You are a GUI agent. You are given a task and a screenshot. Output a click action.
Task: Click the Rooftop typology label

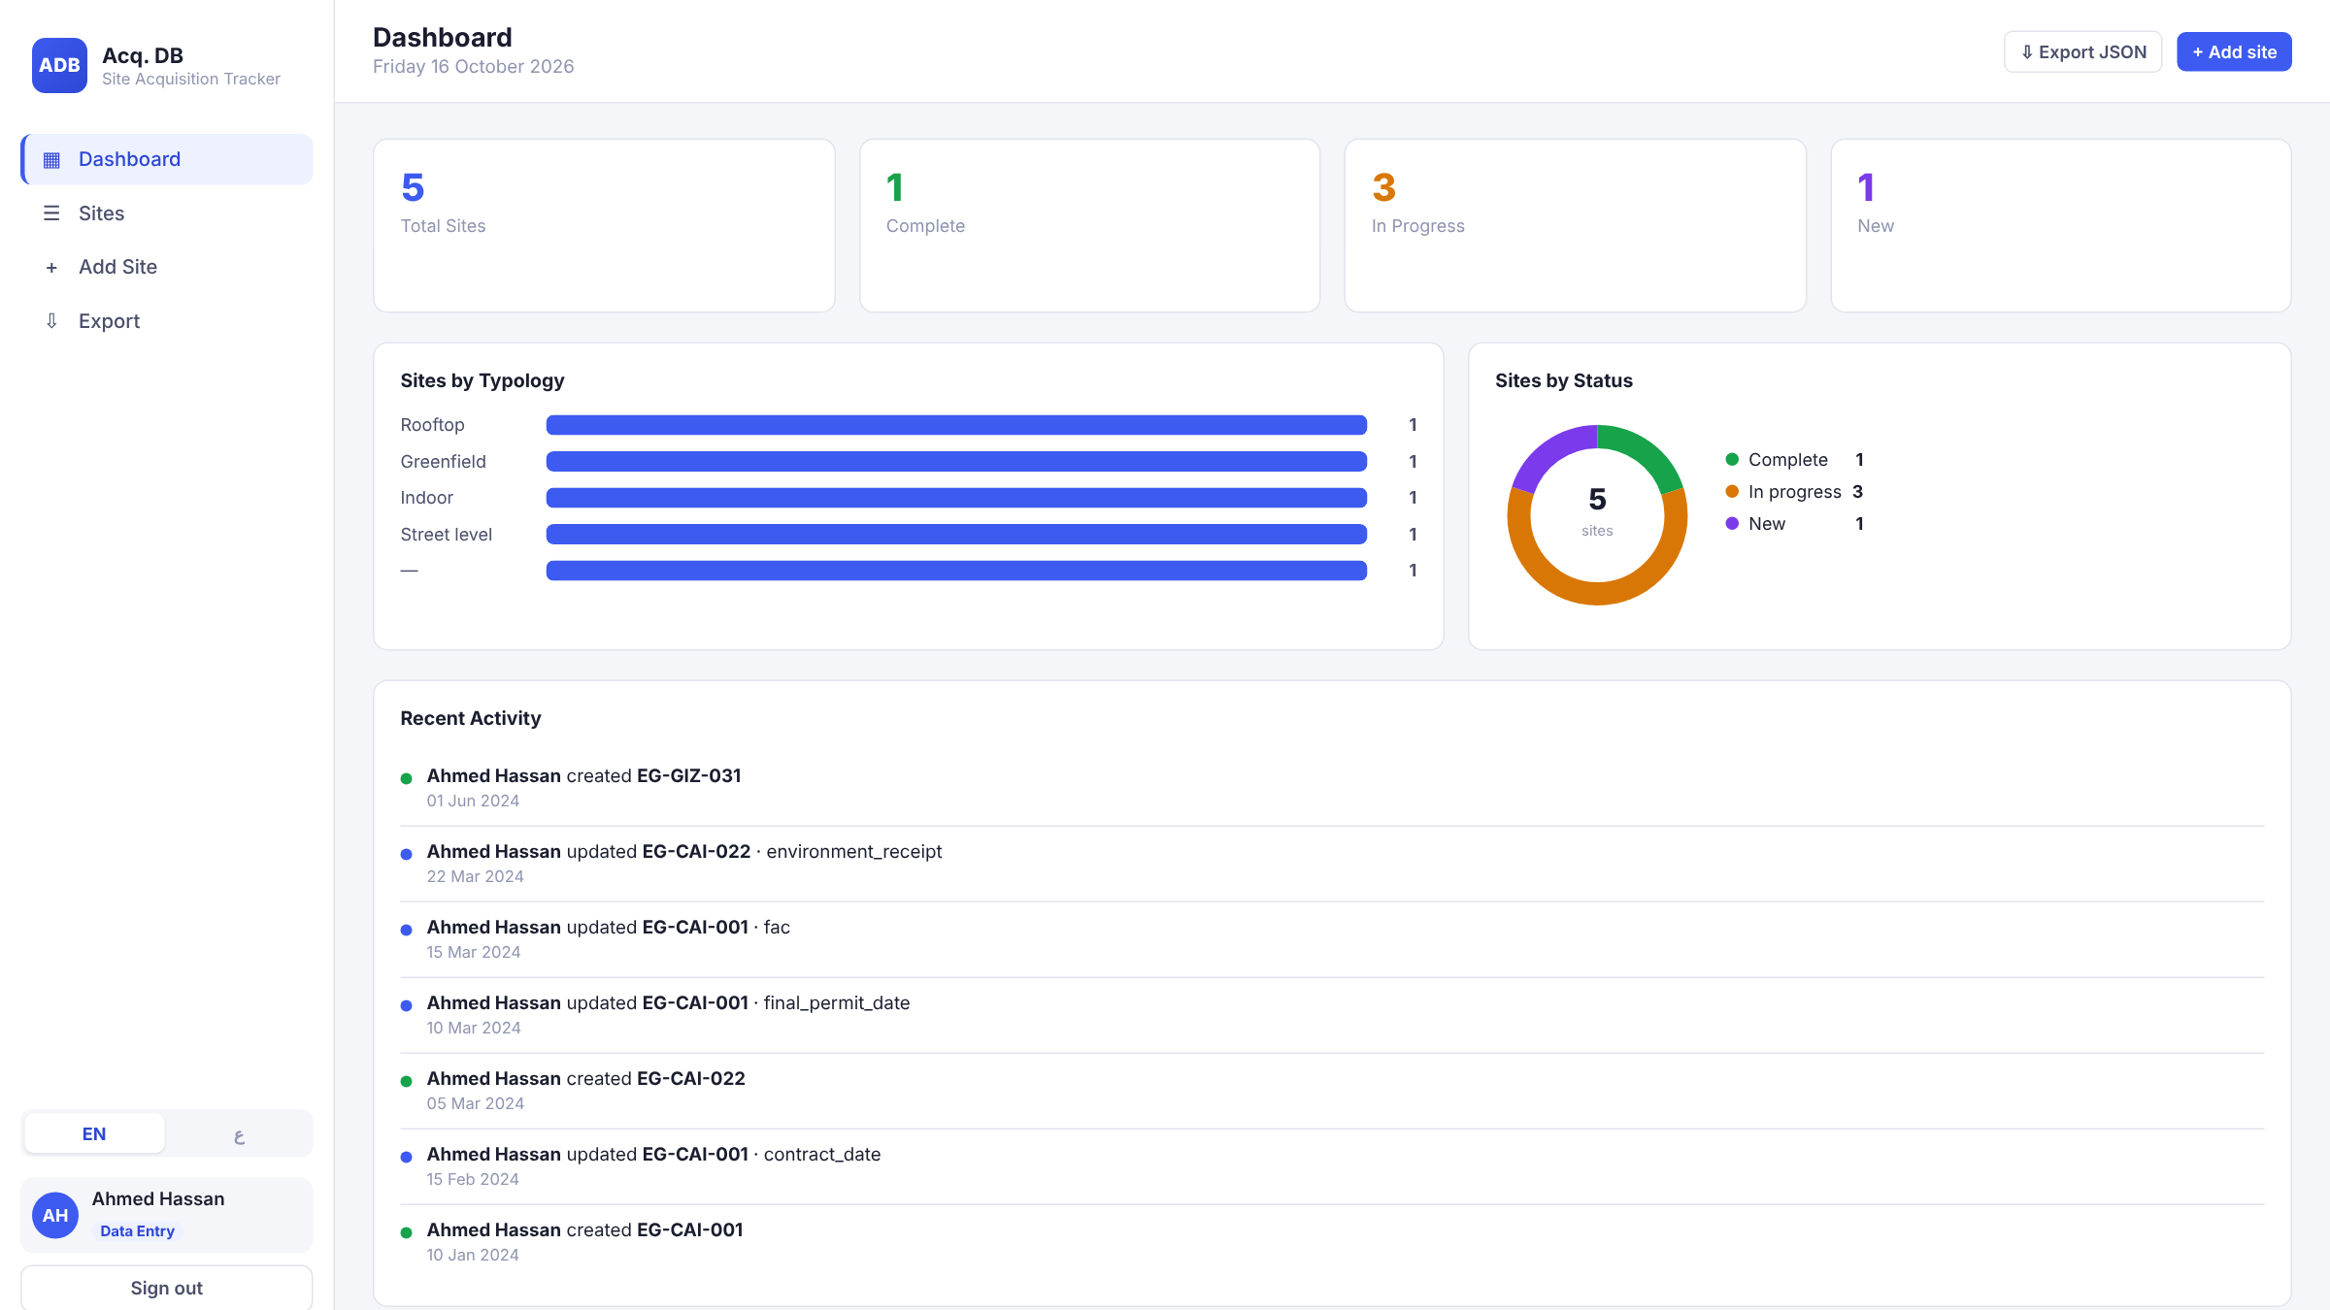pos(432,425)
